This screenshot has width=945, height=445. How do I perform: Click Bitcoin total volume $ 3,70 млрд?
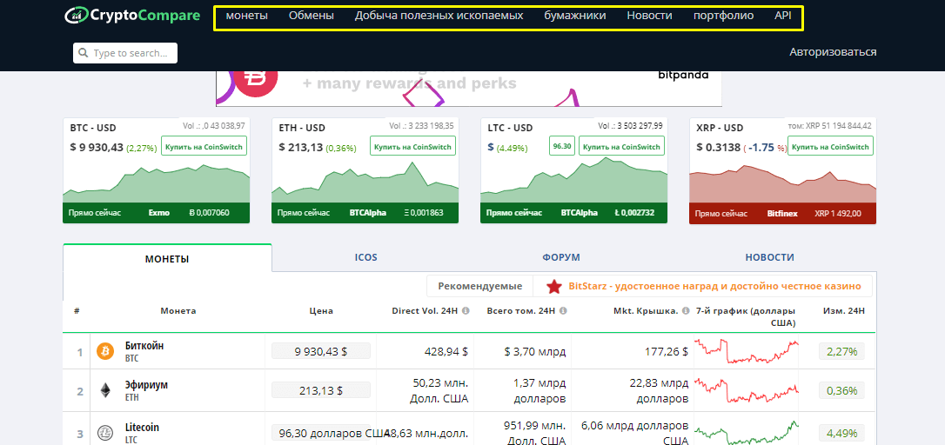coord(534,351)
